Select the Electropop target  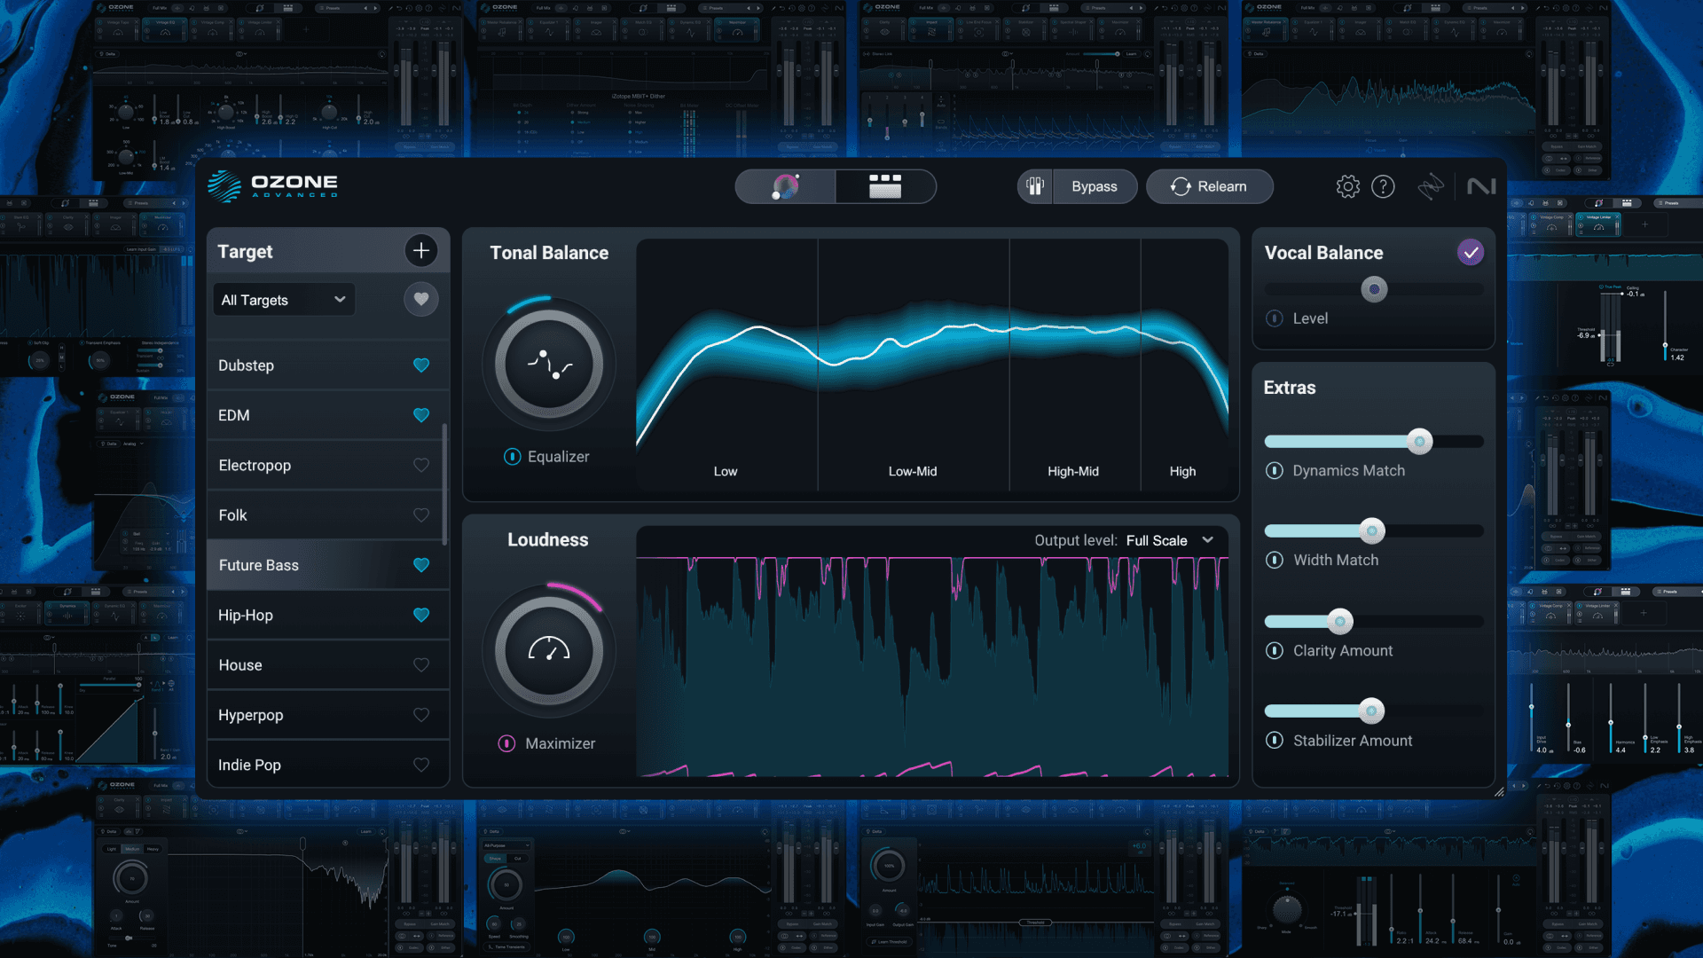325,465
